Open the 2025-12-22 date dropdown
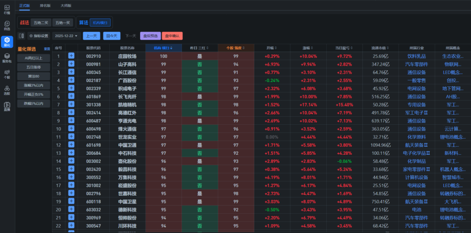This screenshot has width=471, height=233. pyautogui.click(x=66, y=36)
